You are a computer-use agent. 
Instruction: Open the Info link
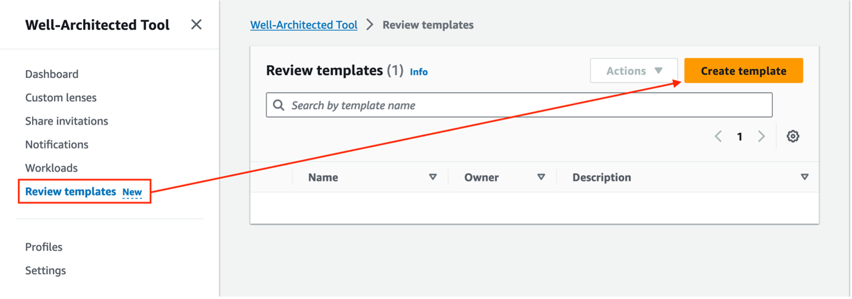[419, 72]
